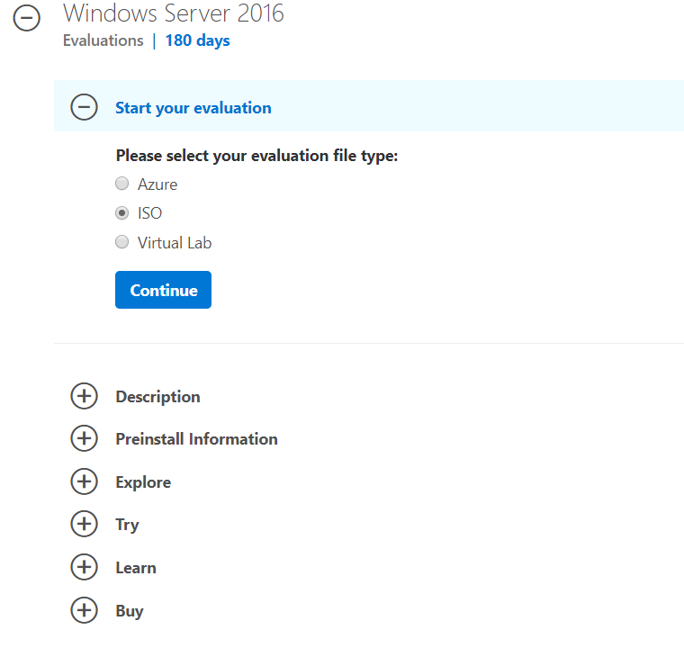Image resolution: width=684 pixels, height=648 pixels.
Task: Expand Description with its plus icon
Action: tap(85, 396)
